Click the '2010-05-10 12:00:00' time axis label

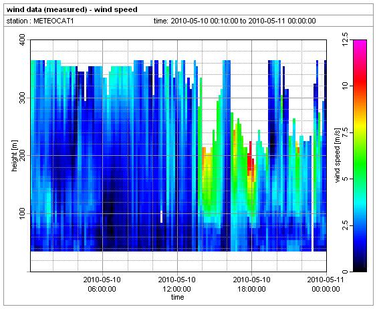tap(176, 284)
